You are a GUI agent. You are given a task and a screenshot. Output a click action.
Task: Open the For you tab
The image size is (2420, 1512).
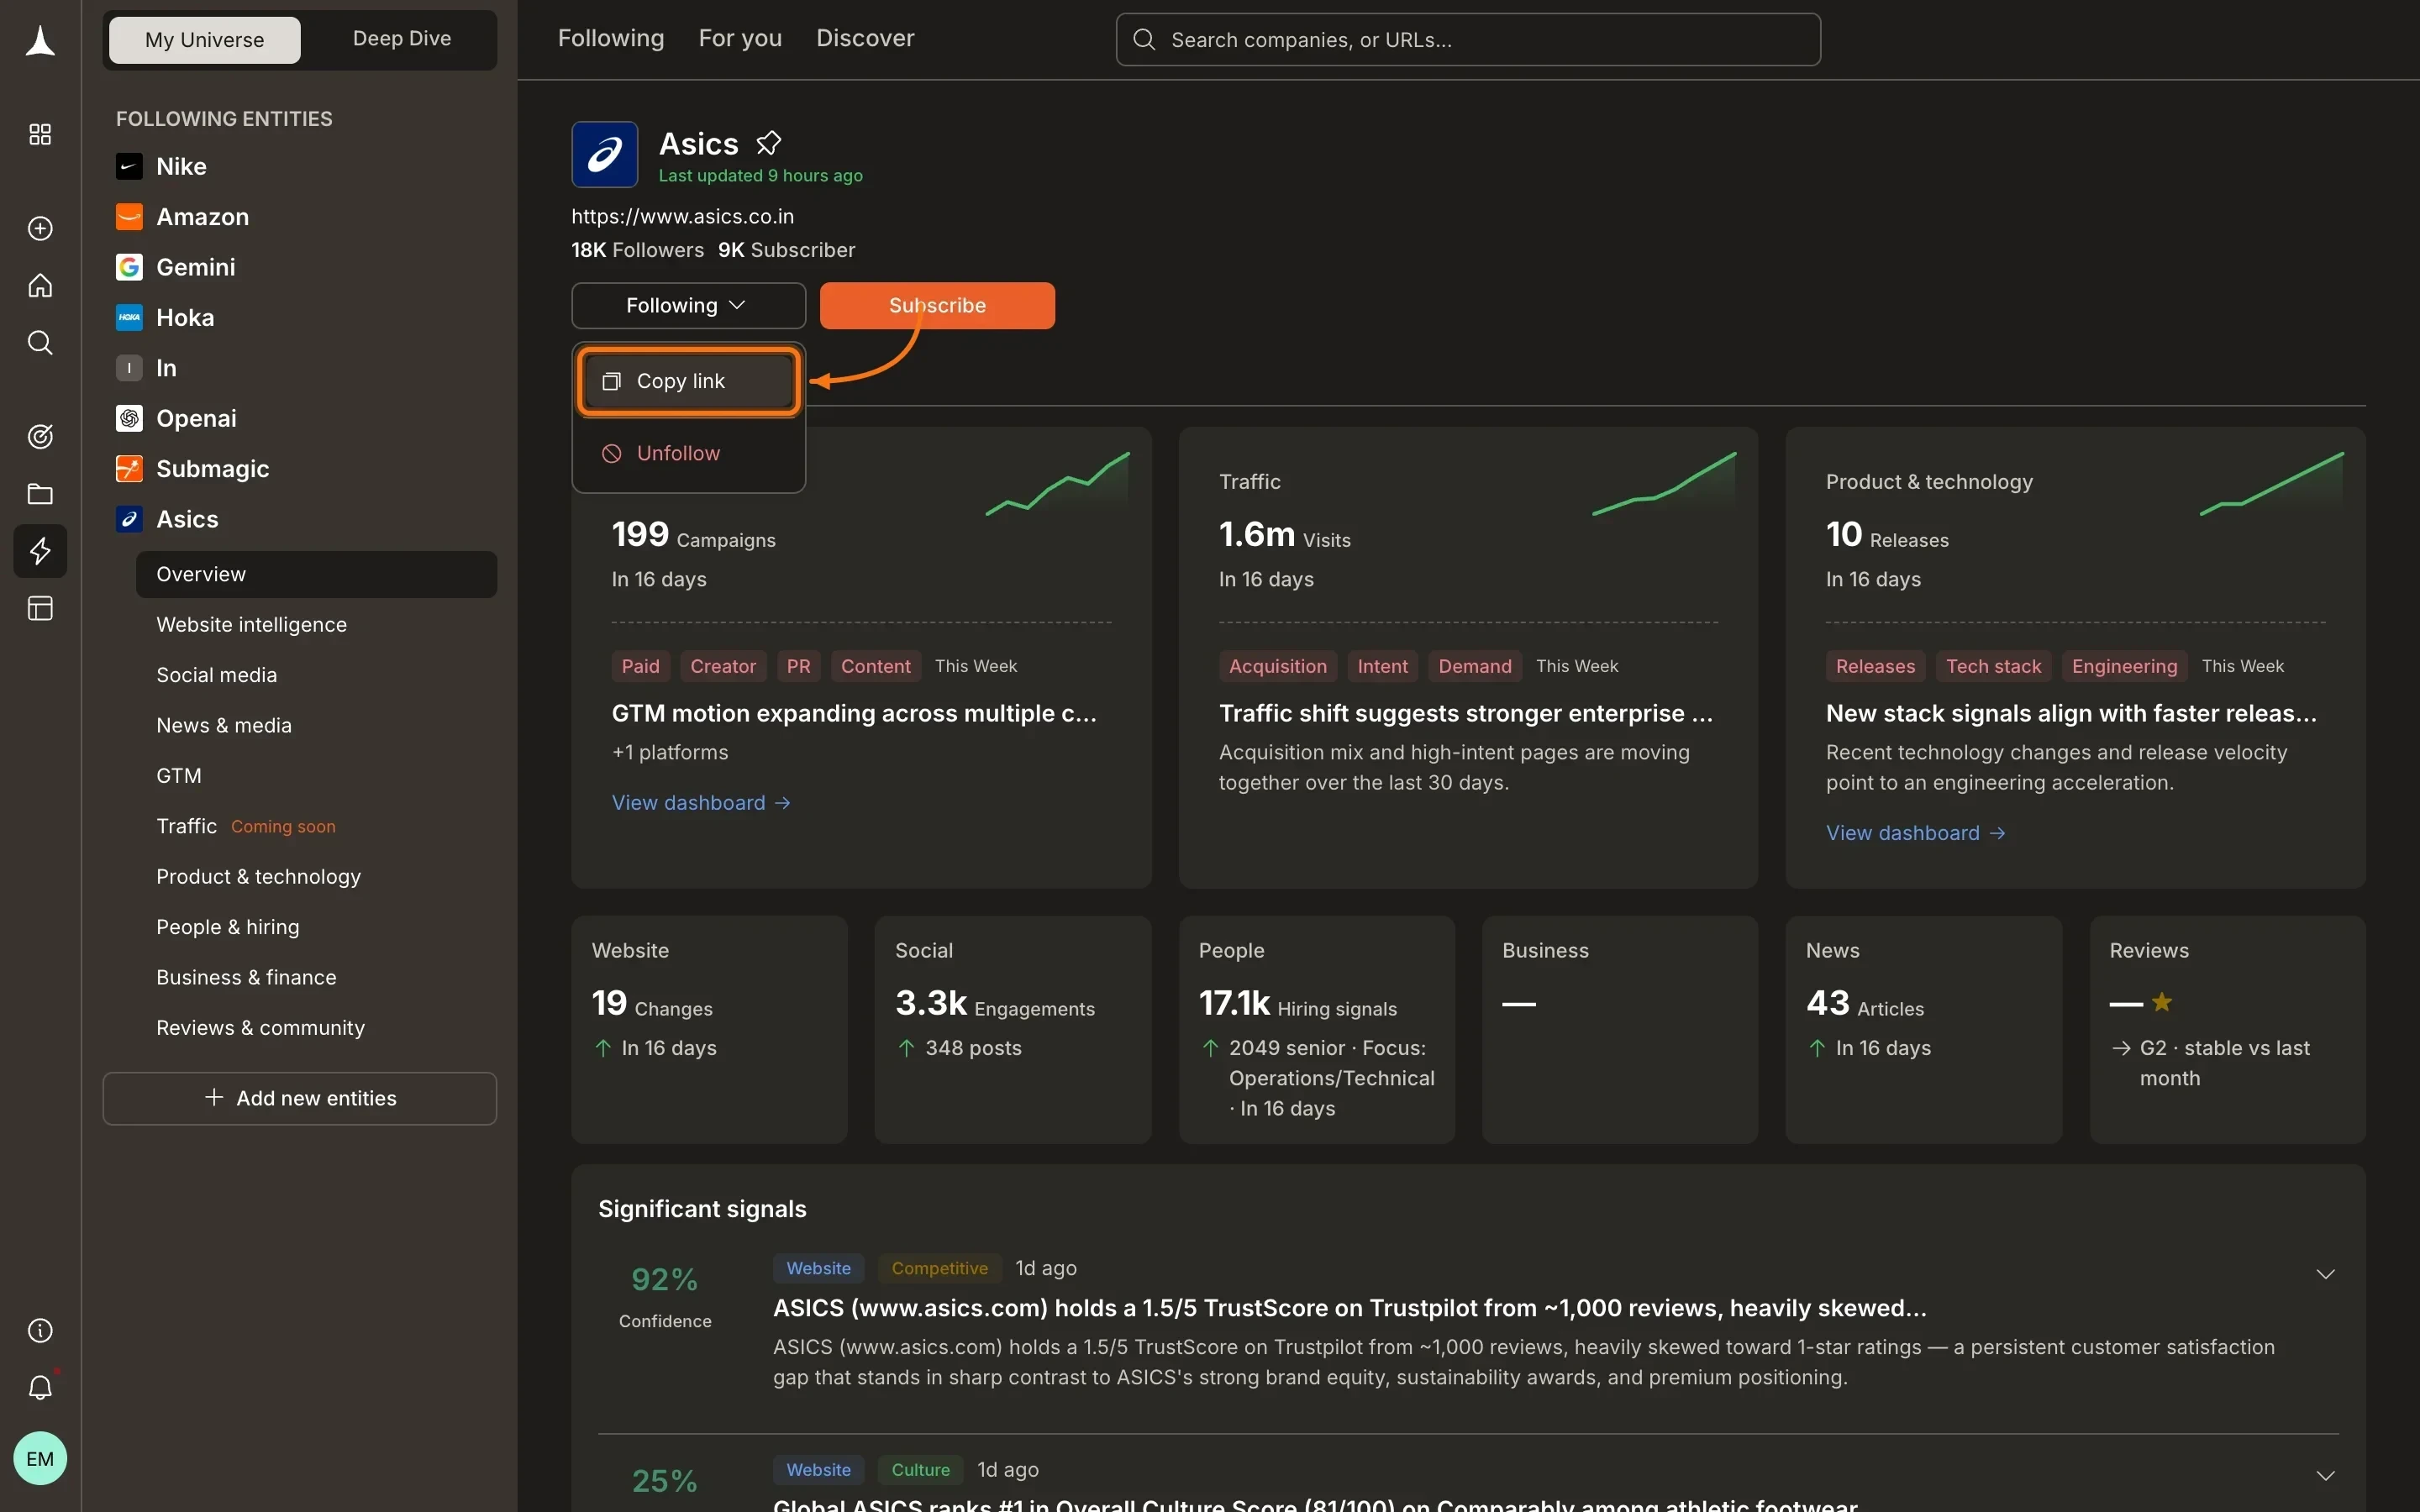[740, 38]
